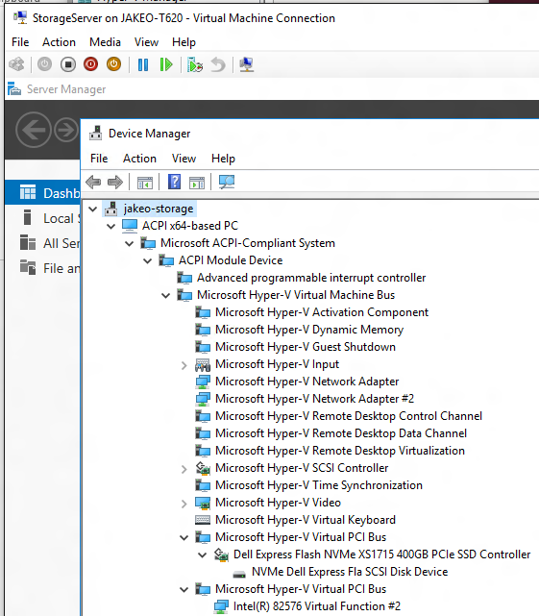Image resolution: width=539 pixels, height=616 pixels.
Task: Click Device Manager Forward arrow
Action: click(114, 183)
